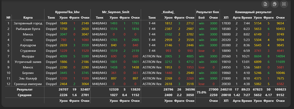Viewport: 294px width, 109px height.
Task: Click the _Koshej_ player header
Action: click(168, 12)
